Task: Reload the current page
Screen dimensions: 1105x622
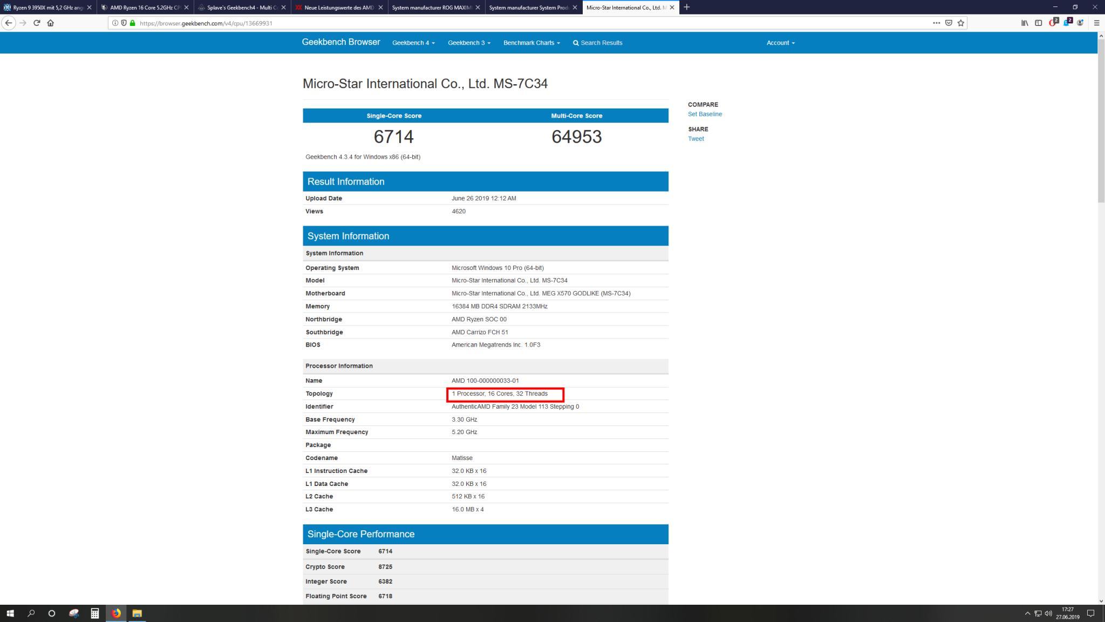Action: point(37,23)
